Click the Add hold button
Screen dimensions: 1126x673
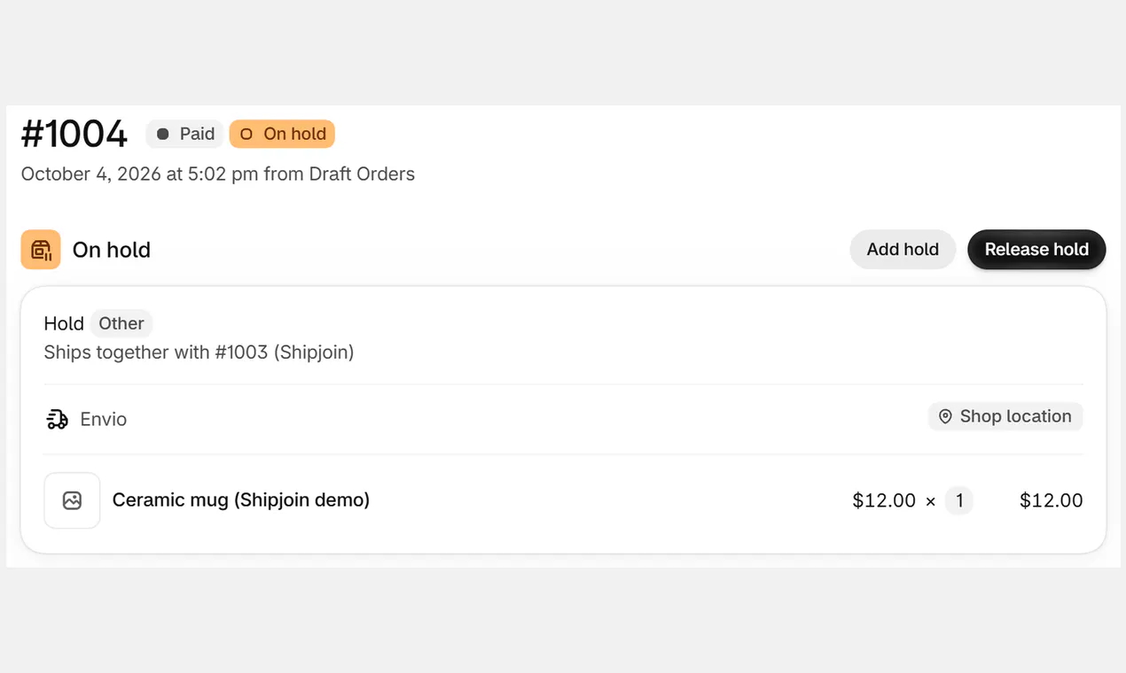pyautogui.click(x=903, y=250)
